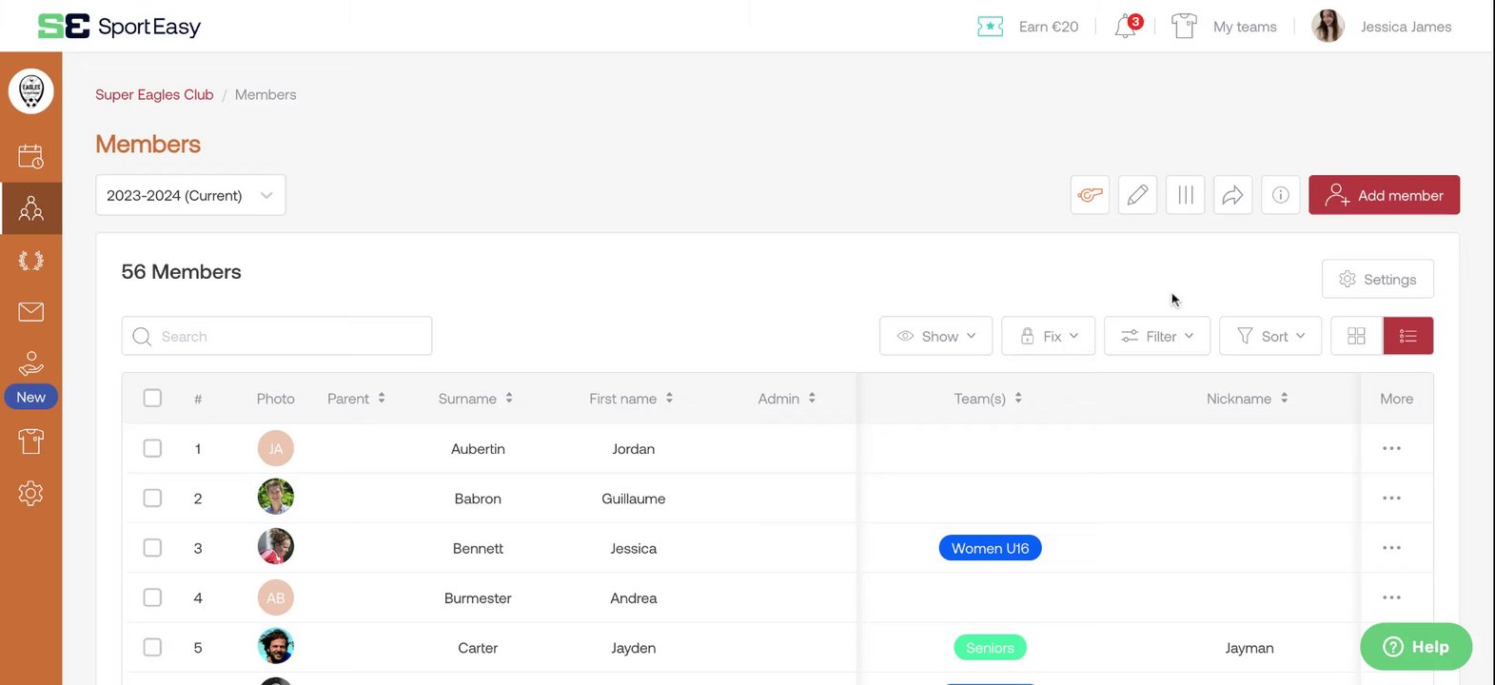Switch to list view layout
Viewport: 1495px width, 685px height.
[x=1408, y=336]
